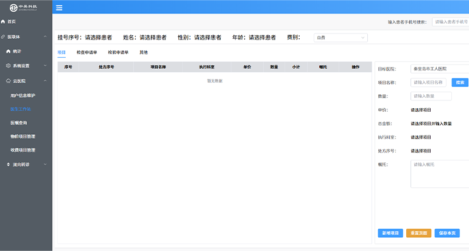Click the 执行科室 column header
The width and height of the screenshot is (469, 251).
coord(207,67)
